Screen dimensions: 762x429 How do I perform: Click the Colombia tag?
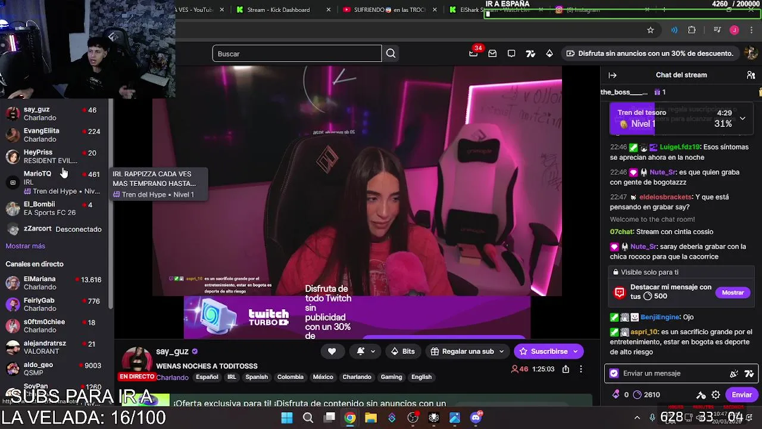291,377
